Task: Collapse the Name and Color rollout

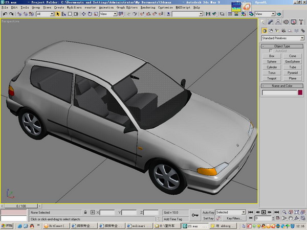Action: [x=282, y=86]
